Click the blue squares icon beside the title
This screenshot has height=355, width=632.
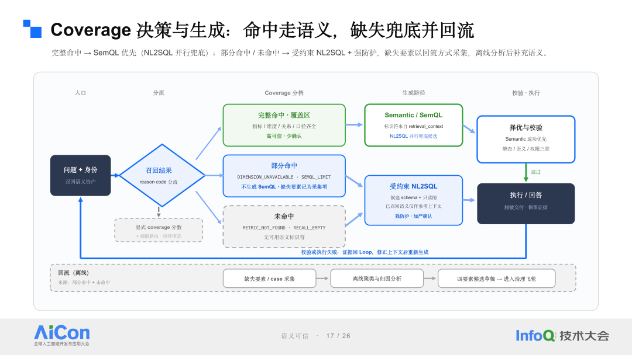tap(32, 29)
